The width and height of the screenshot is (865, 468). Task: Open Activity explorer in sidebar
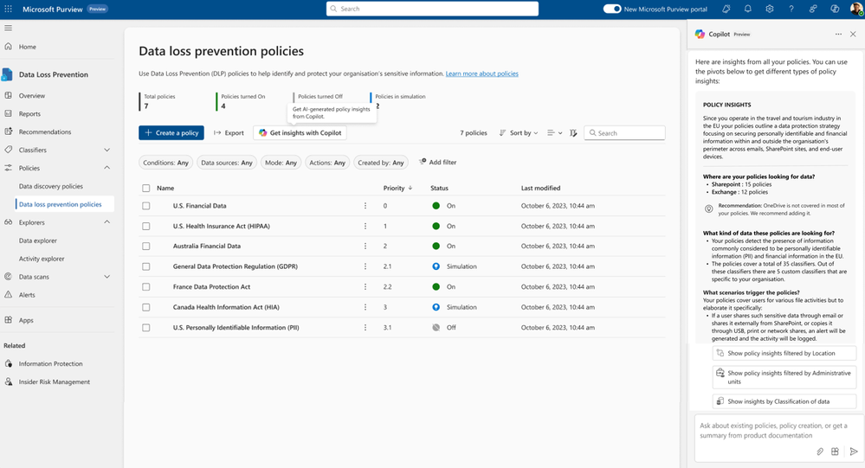(42, 259)
